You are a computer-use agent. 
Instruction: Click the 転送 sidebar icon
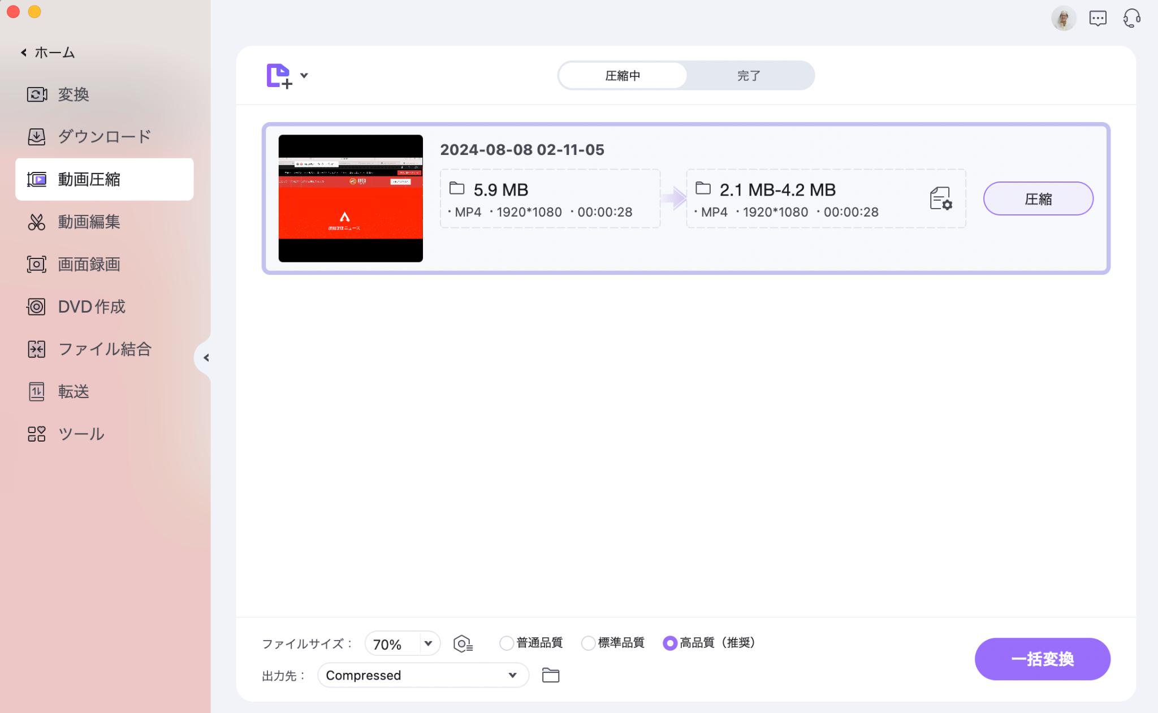tap(37, 391)
